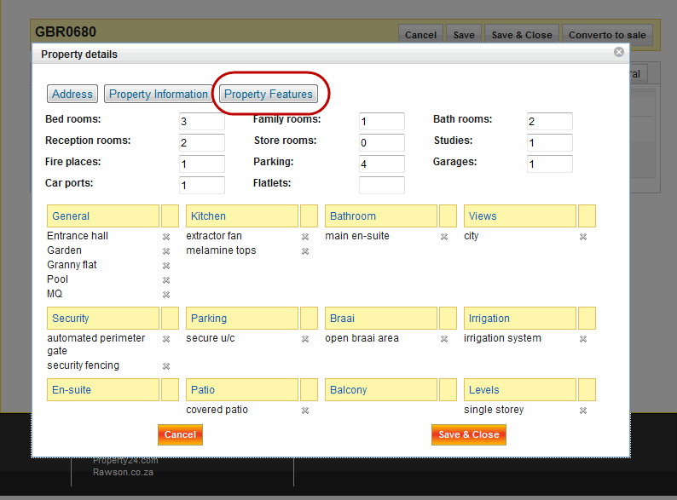Select the Property Features tab
Image resolution: width=677 pixels, height=500 pixels.
click(x=269, y=95)
